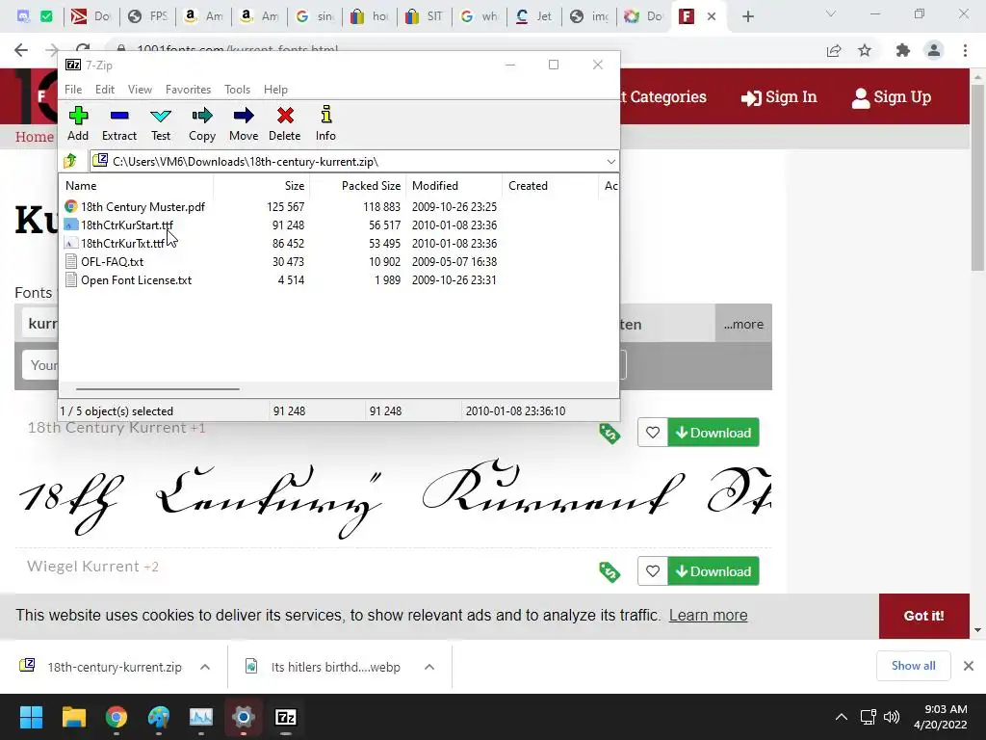Open the View menu in 7-Zip
The height and width of the screenshot is (740, 986).
[140, 90]
